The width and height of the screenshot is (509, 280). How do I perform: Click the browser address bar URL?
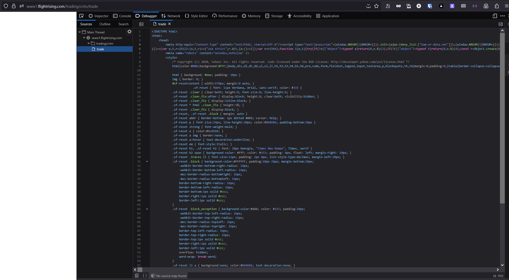(x=62, y=6)
